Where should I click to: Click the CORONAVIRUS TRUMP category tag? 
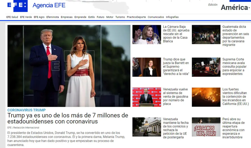pyautogui.click(x=26, y=110)
